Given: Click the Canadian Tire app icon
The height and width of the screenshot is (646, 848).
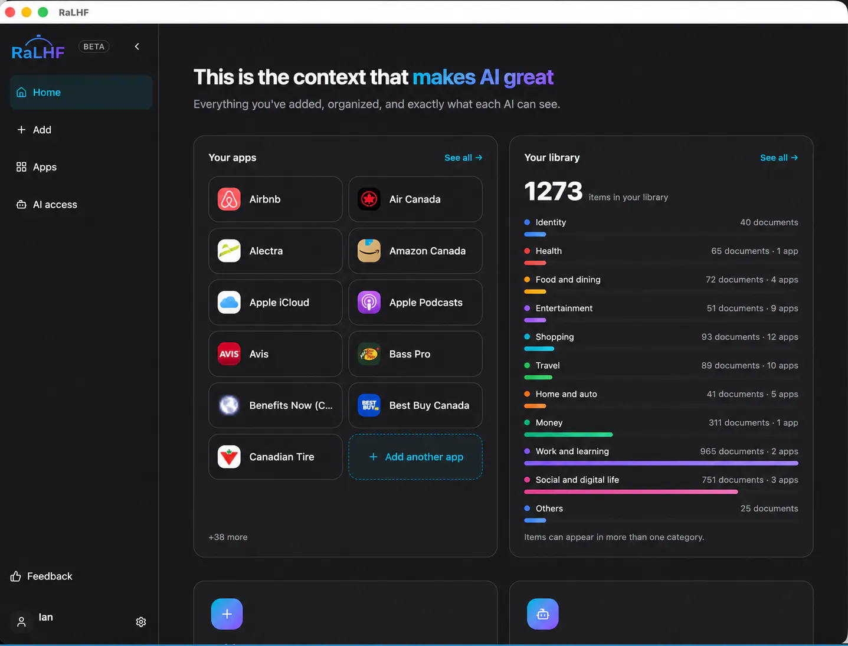Looking at the screenshot, I should pos(229,457).
